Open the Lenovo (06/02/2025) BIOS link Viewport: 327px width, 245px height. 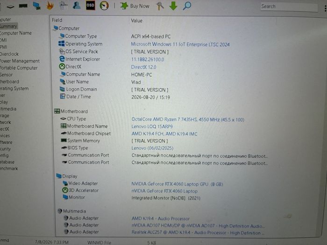152,148
